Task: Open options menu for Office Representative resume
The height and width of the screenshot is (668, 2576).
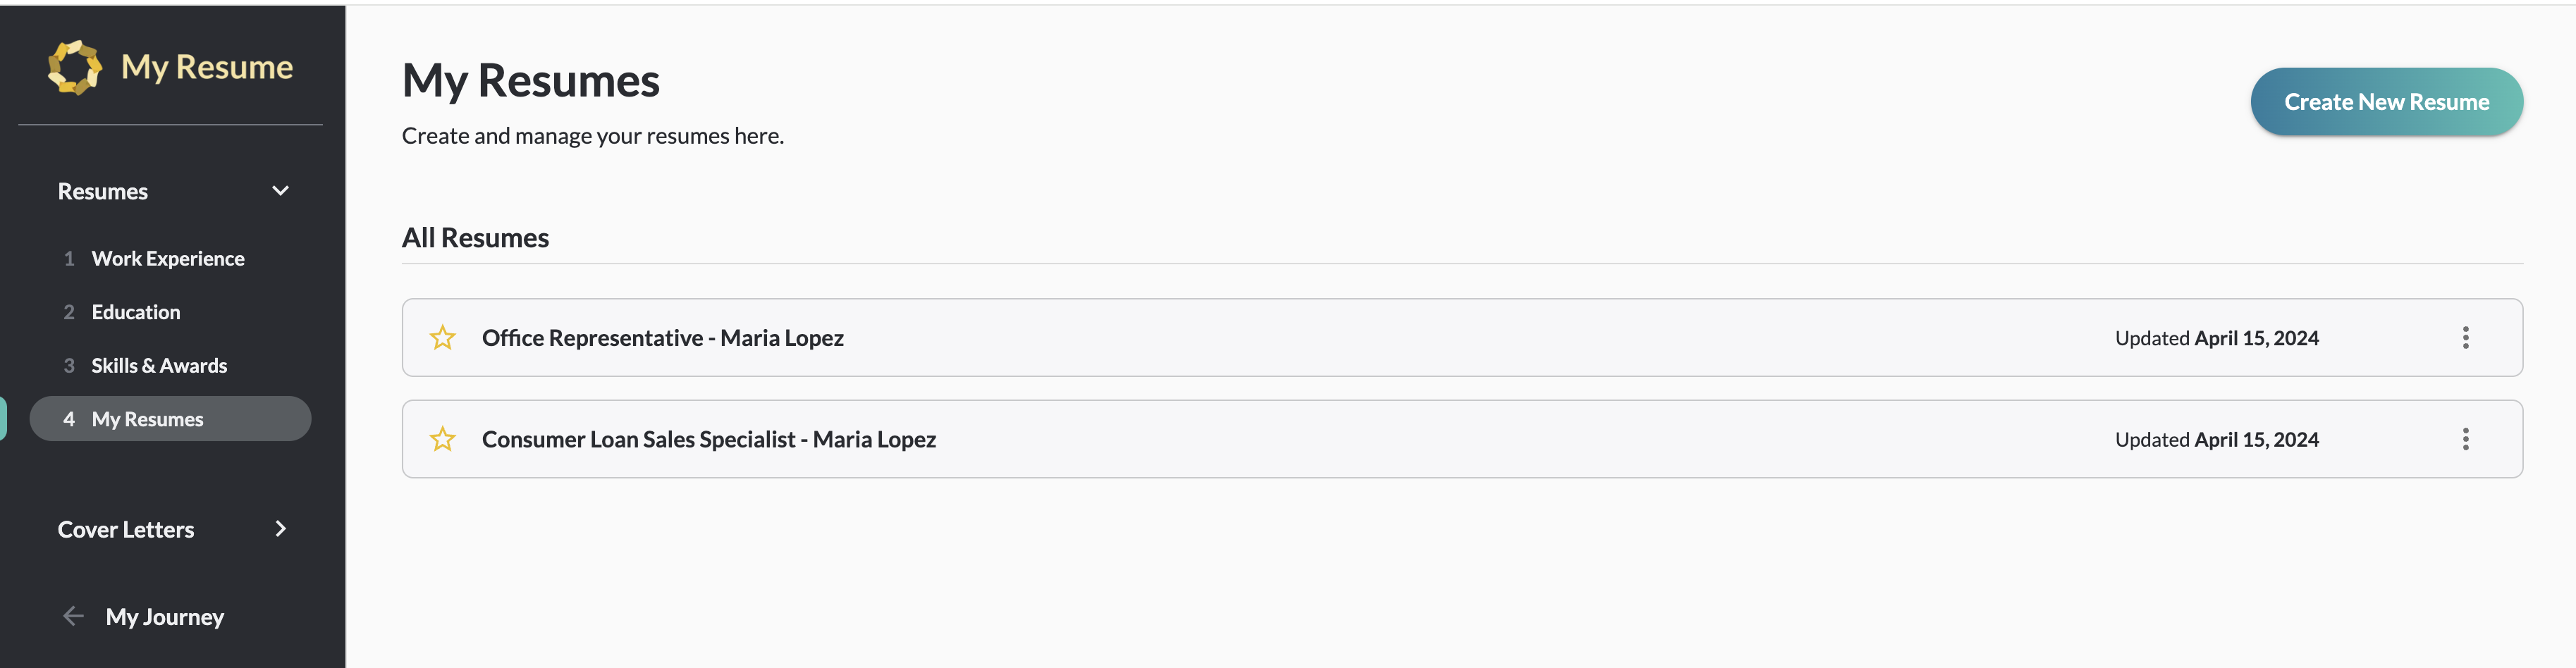Action: pyautogui.click(x=2465, y=338)
